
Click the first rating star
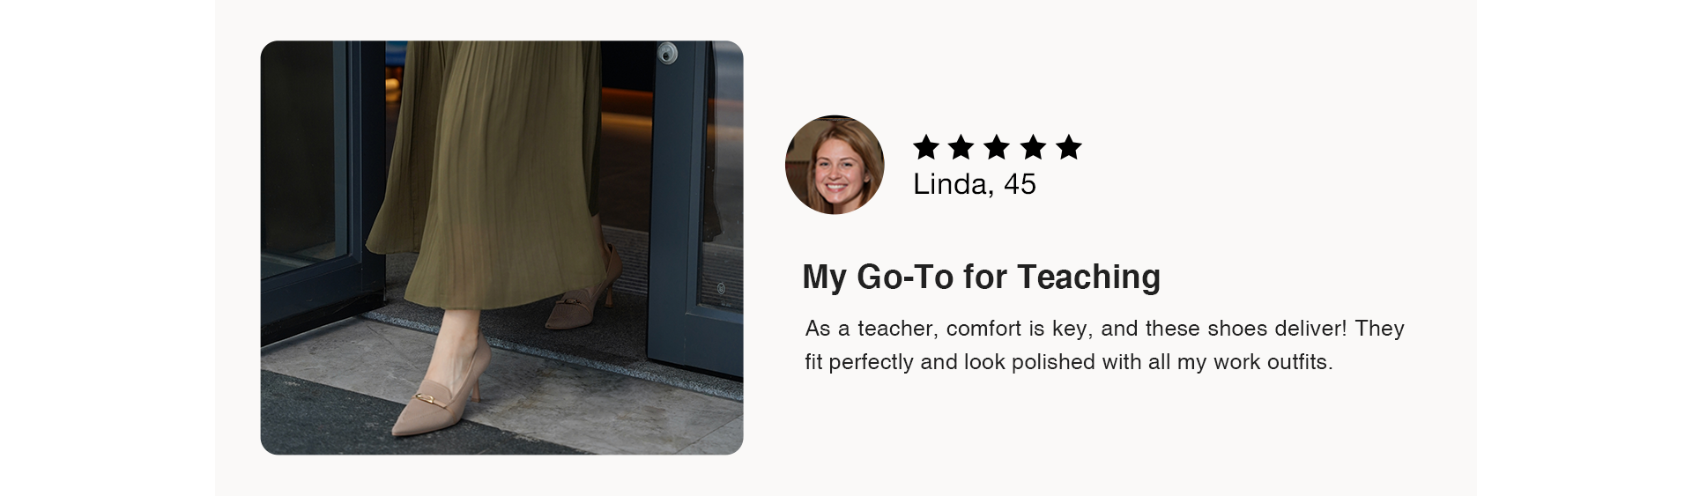point(925,147)
